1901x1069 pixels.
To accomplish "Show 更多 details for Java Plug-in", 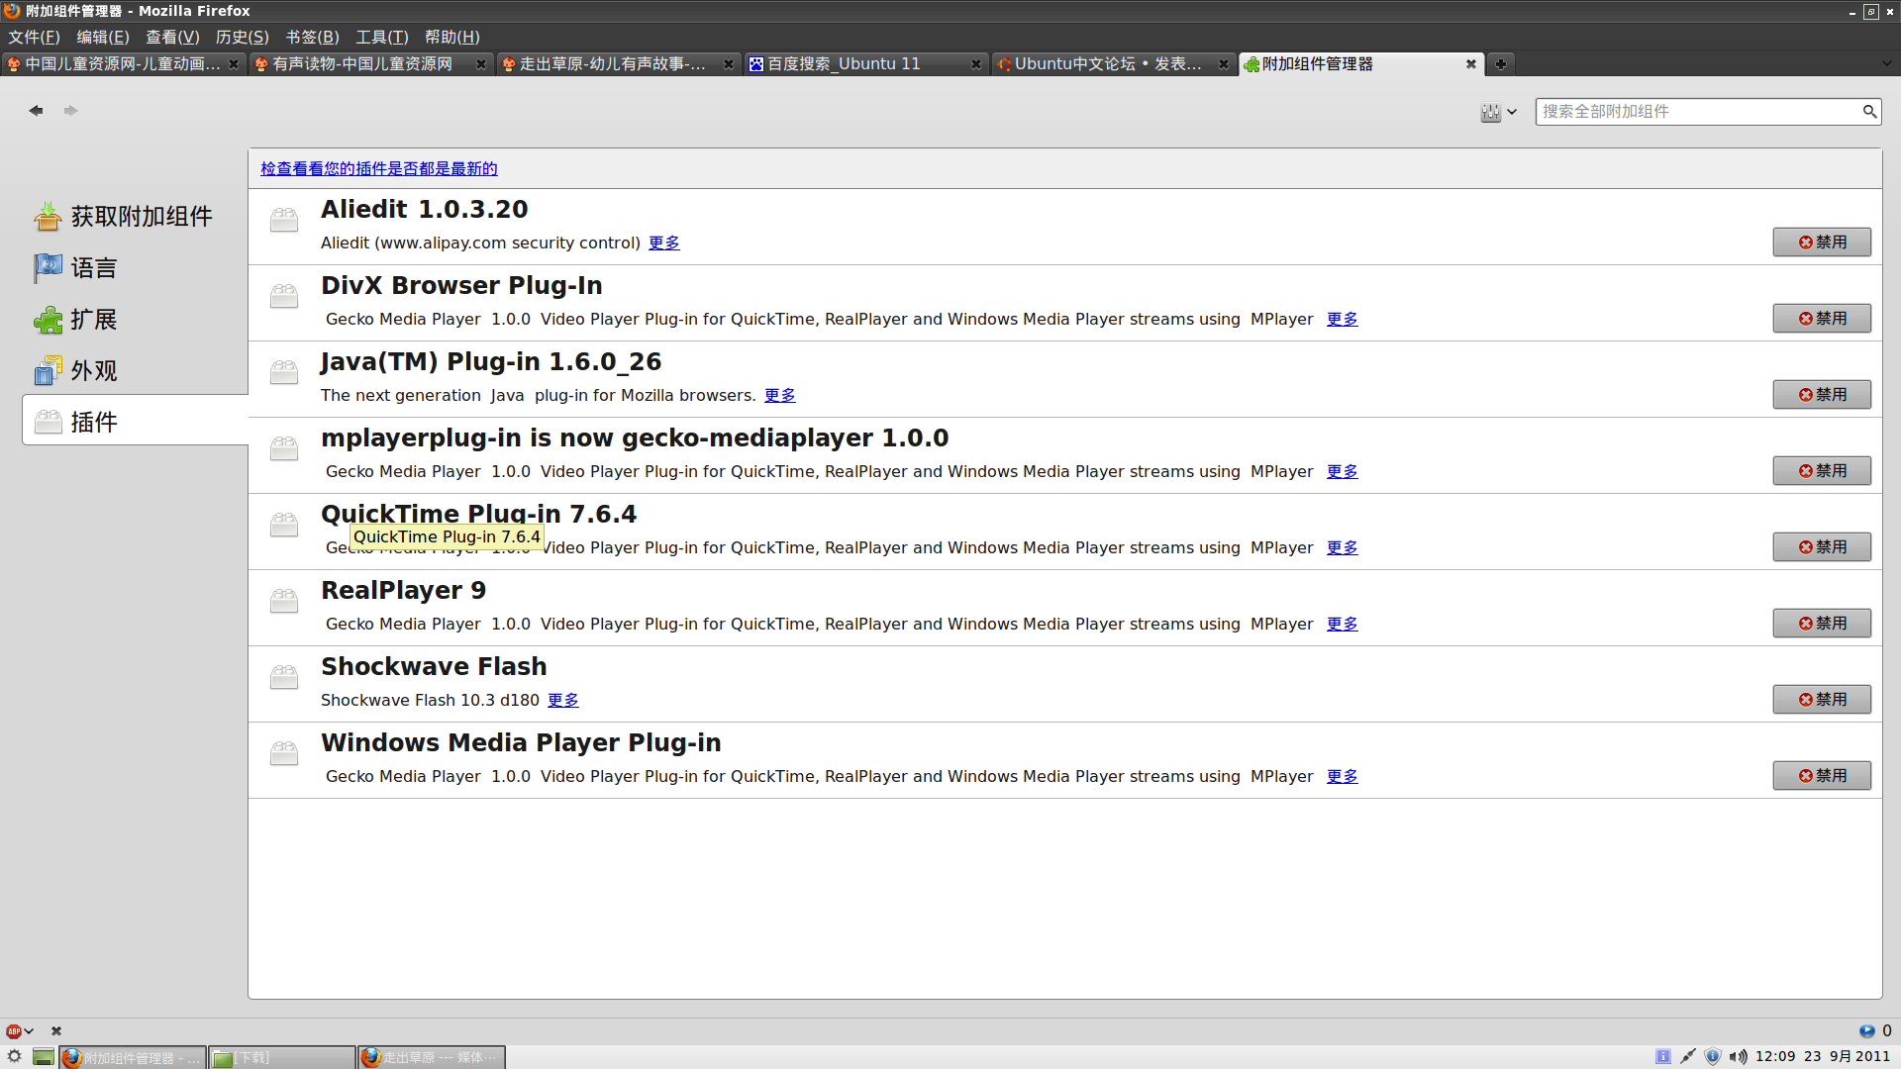I will (779, 395).
